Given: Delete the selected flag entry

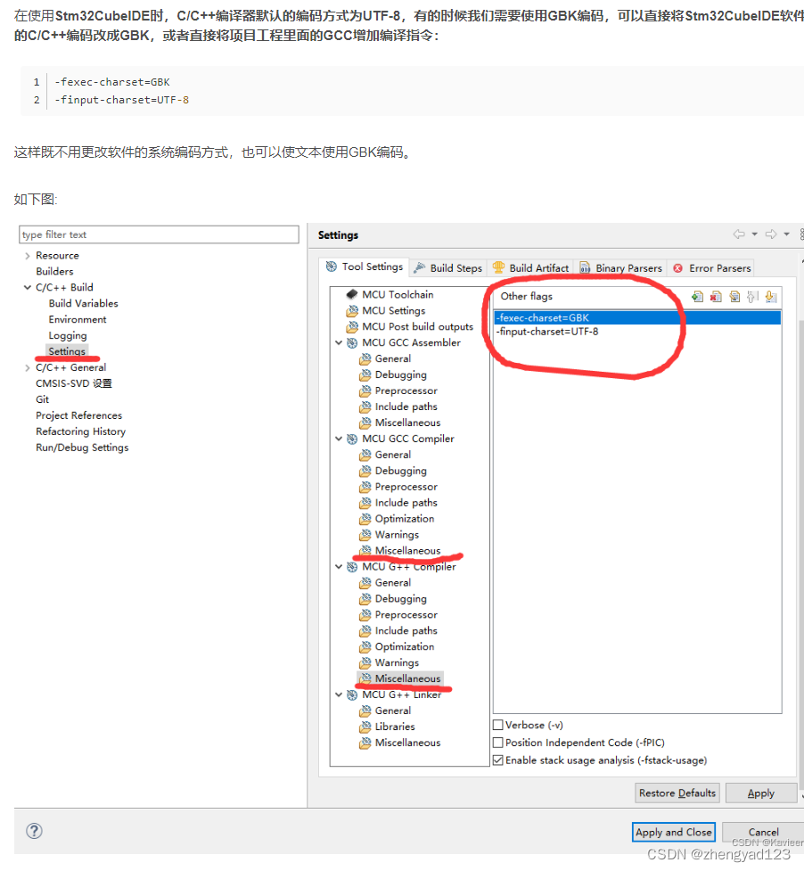Looking at the screenshot, I should [716, 295].
